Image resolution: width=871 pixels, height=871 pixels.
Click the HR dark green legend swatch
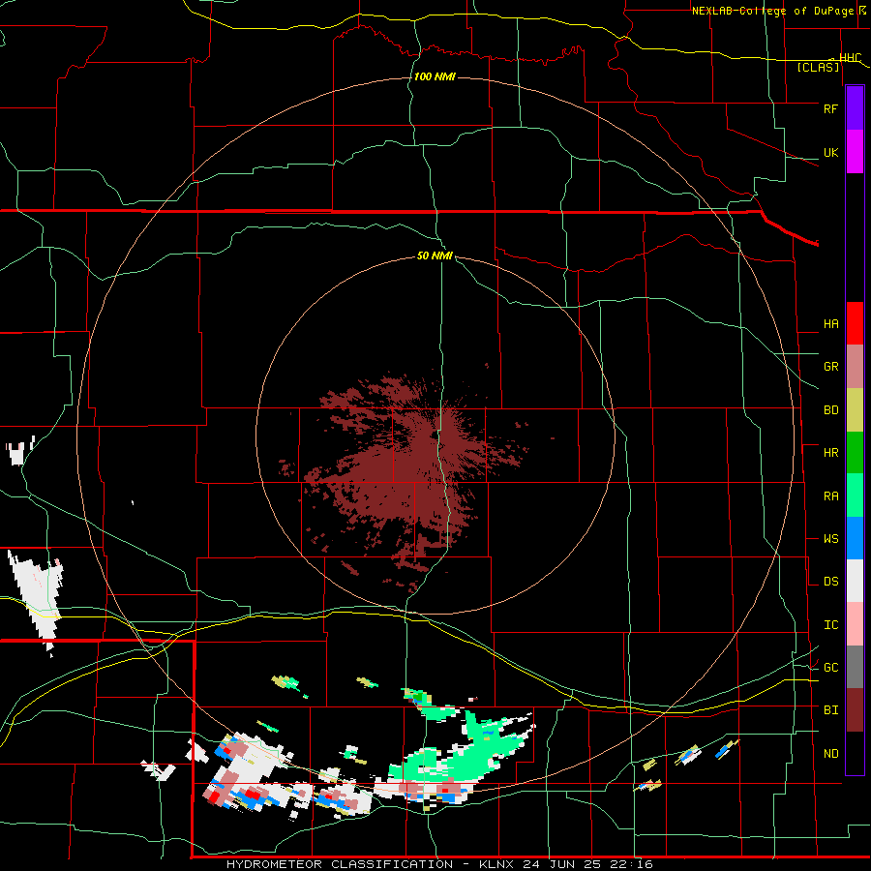(855, 453)
